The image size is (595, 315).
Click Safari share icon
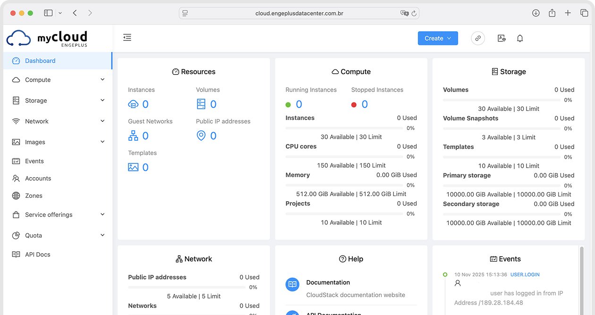point(552,13)
